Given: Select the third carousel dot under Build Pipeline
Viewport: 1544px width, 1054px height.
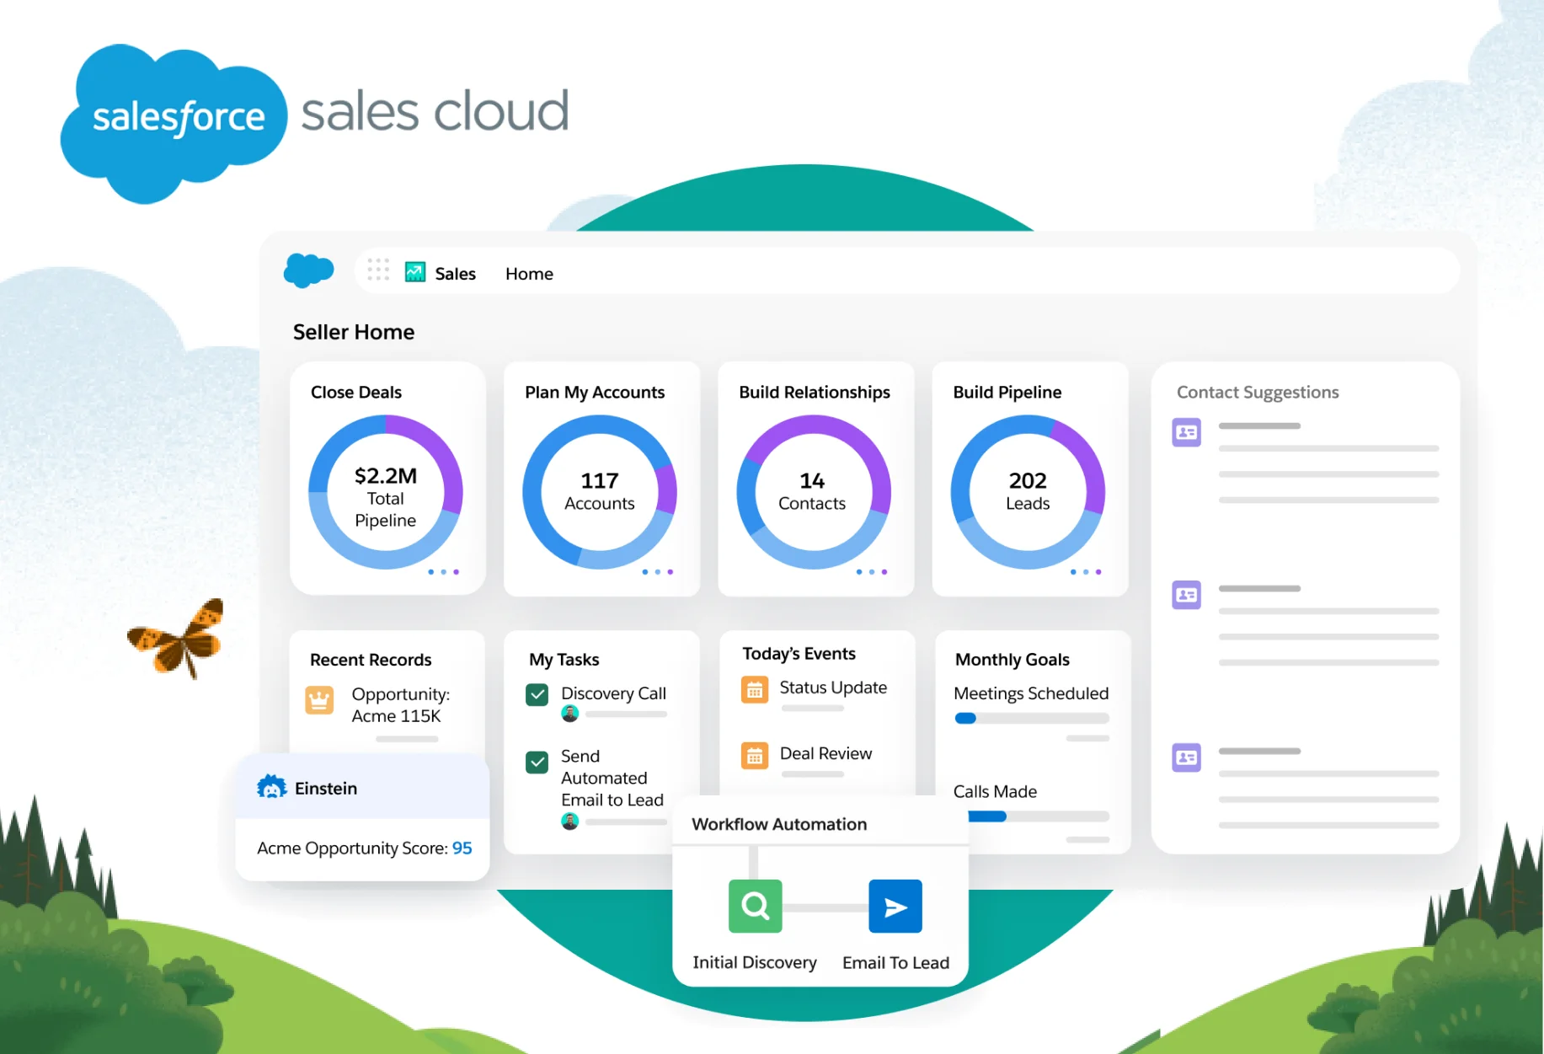Looking at the screenshot, I should [1100, 571].
